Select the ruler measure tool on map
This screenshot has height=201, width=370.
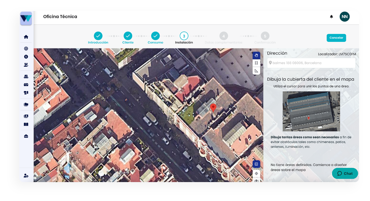(256, 71)
